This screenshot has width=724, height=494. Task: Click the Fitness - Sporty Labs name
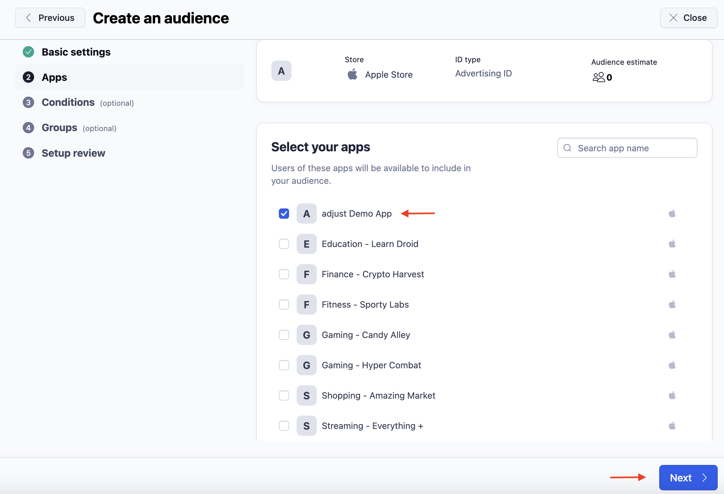pos(365,304)
